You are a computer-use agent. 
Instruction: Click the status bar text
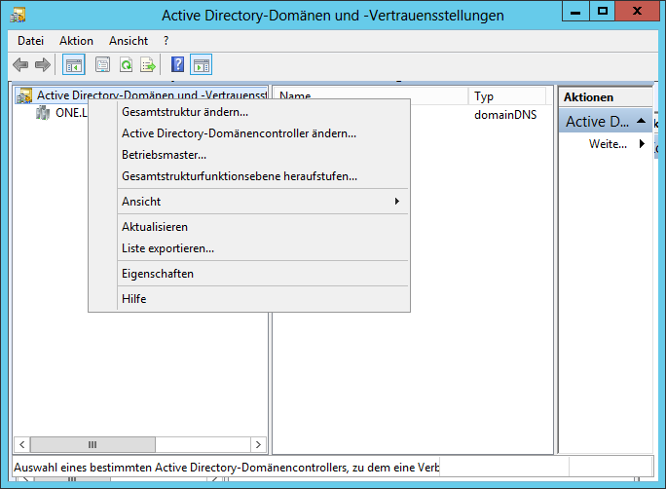[x=226, y=468]
